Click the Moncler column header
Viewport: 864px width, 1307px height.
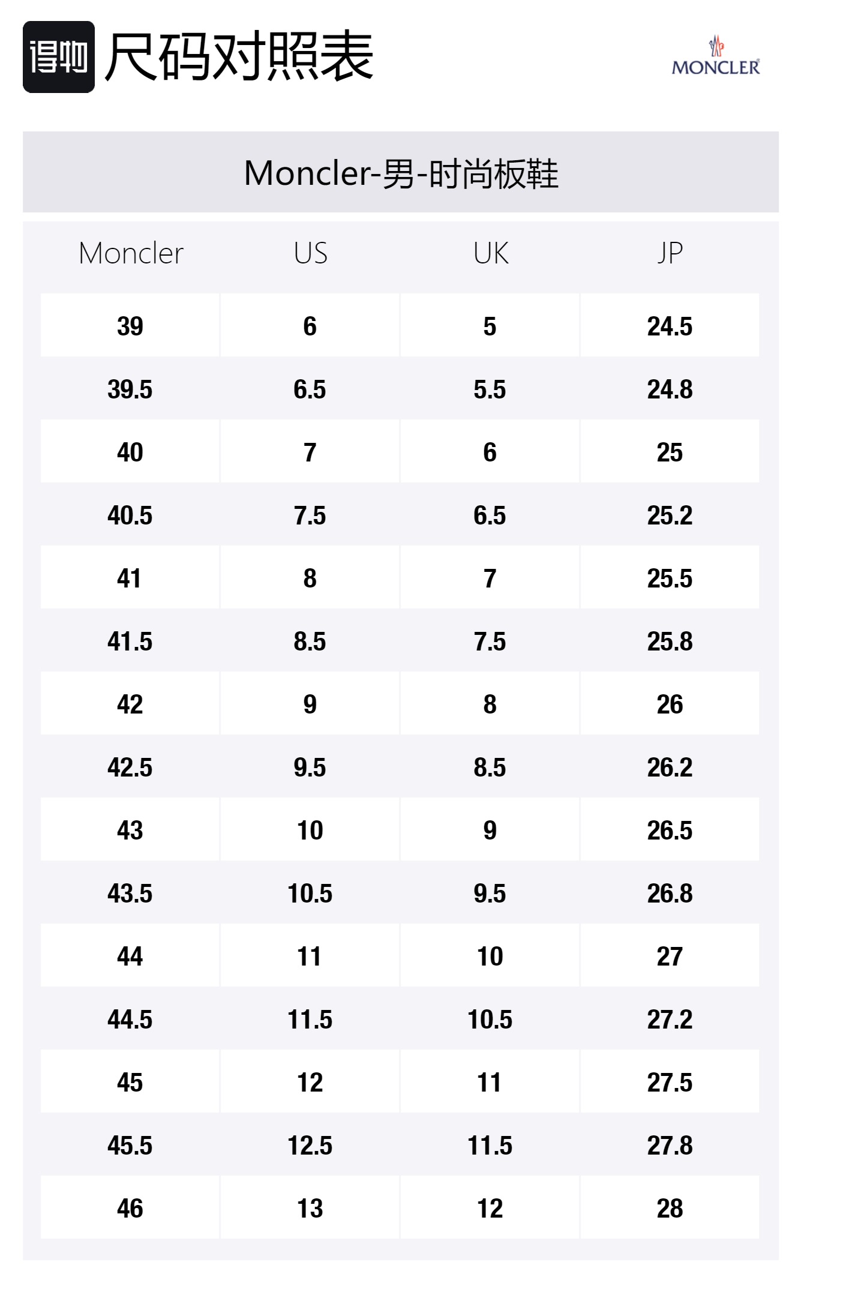point(131,253)
